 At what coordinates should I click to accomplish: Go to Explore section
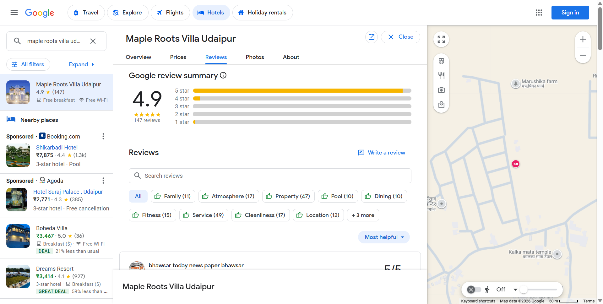(x=128, y=13)
